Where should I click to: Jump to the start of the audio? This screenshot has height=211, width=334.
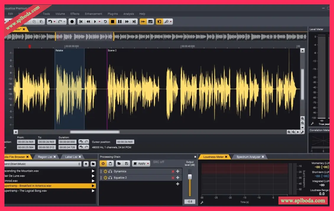81,22
